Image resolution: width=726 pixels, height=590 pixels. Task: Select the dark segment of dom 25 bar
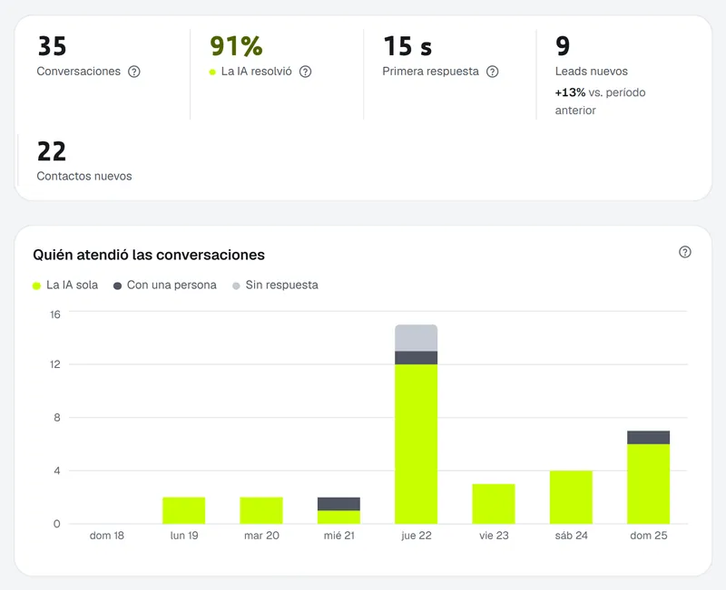[648, 438]
